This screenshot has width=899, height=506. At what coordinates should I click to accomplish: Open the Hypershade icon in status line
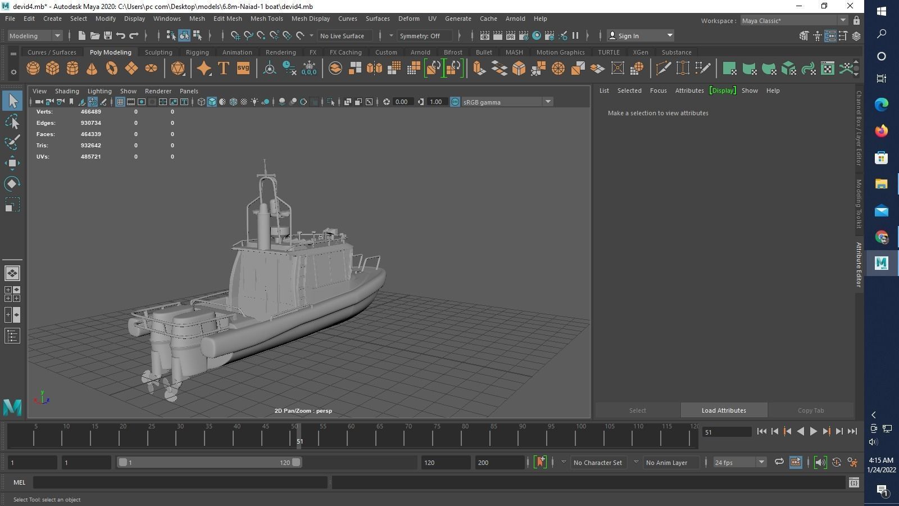point(537,35)
